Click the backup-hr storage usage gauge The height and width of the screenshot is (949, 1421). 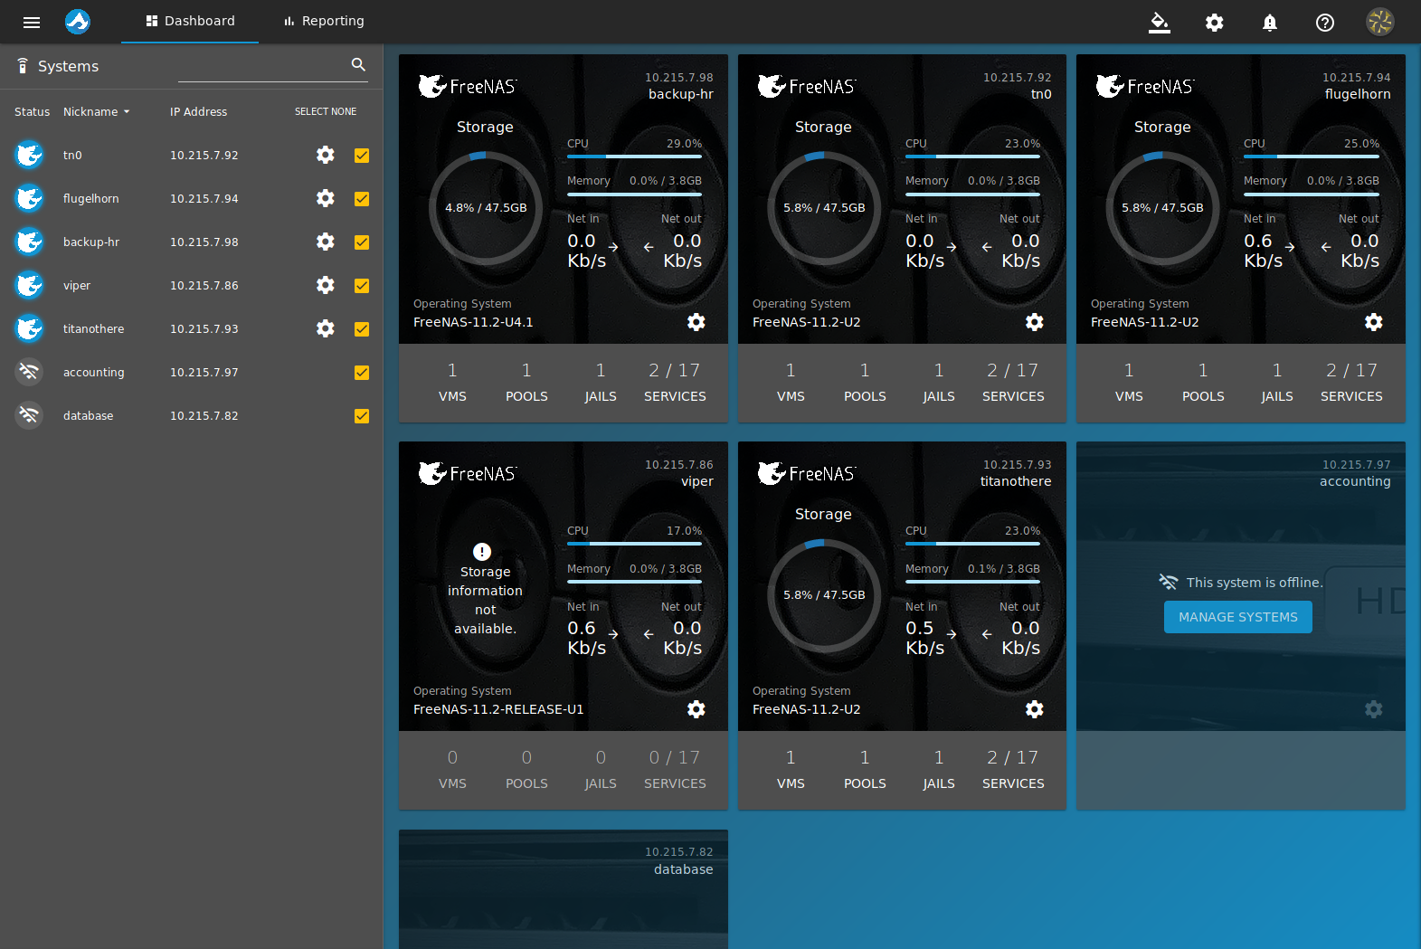point(486,208)
